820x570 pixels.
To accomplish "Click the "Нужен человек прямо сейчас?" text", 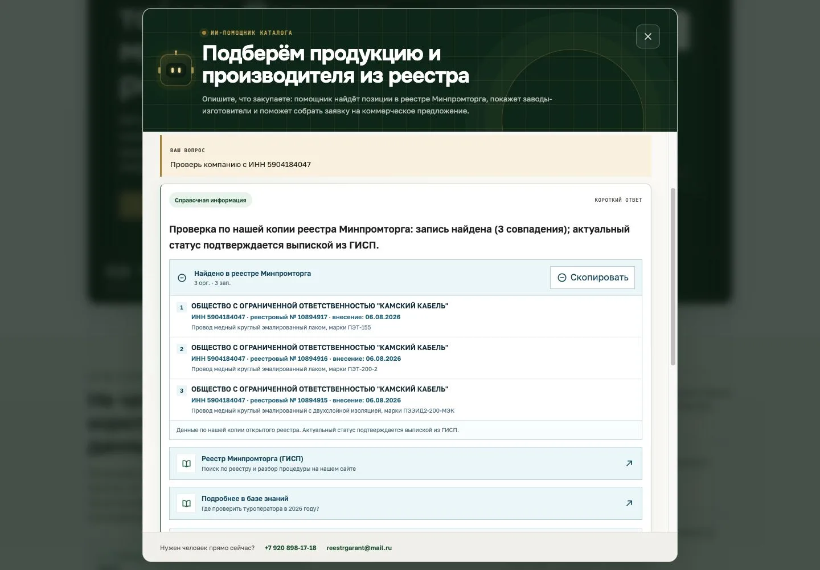I will pos(207,548).
